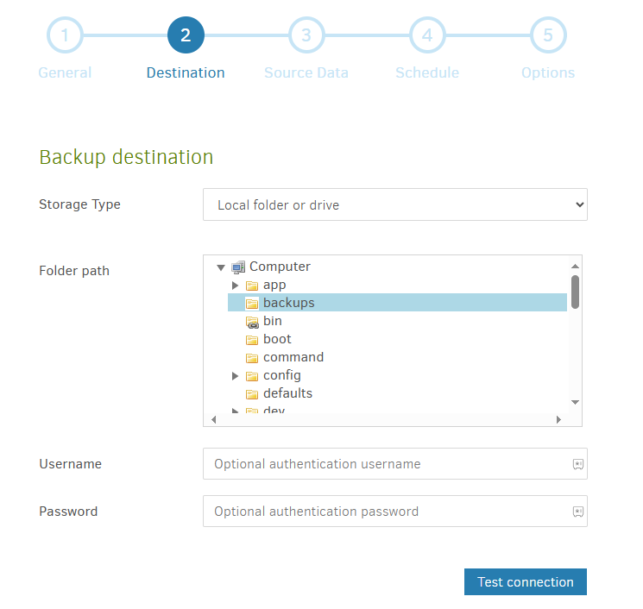This screenshot has width=643, height=609.
Task: Open the Storage Type dropdown
Action: click(x=394, y=205)
